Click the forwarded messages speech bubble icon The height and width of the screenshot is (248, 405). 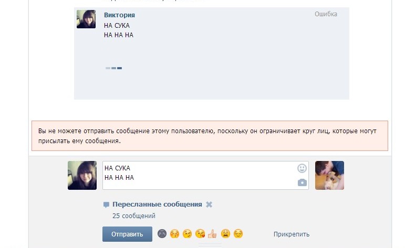pyautogui.click(x=106, y=204)
